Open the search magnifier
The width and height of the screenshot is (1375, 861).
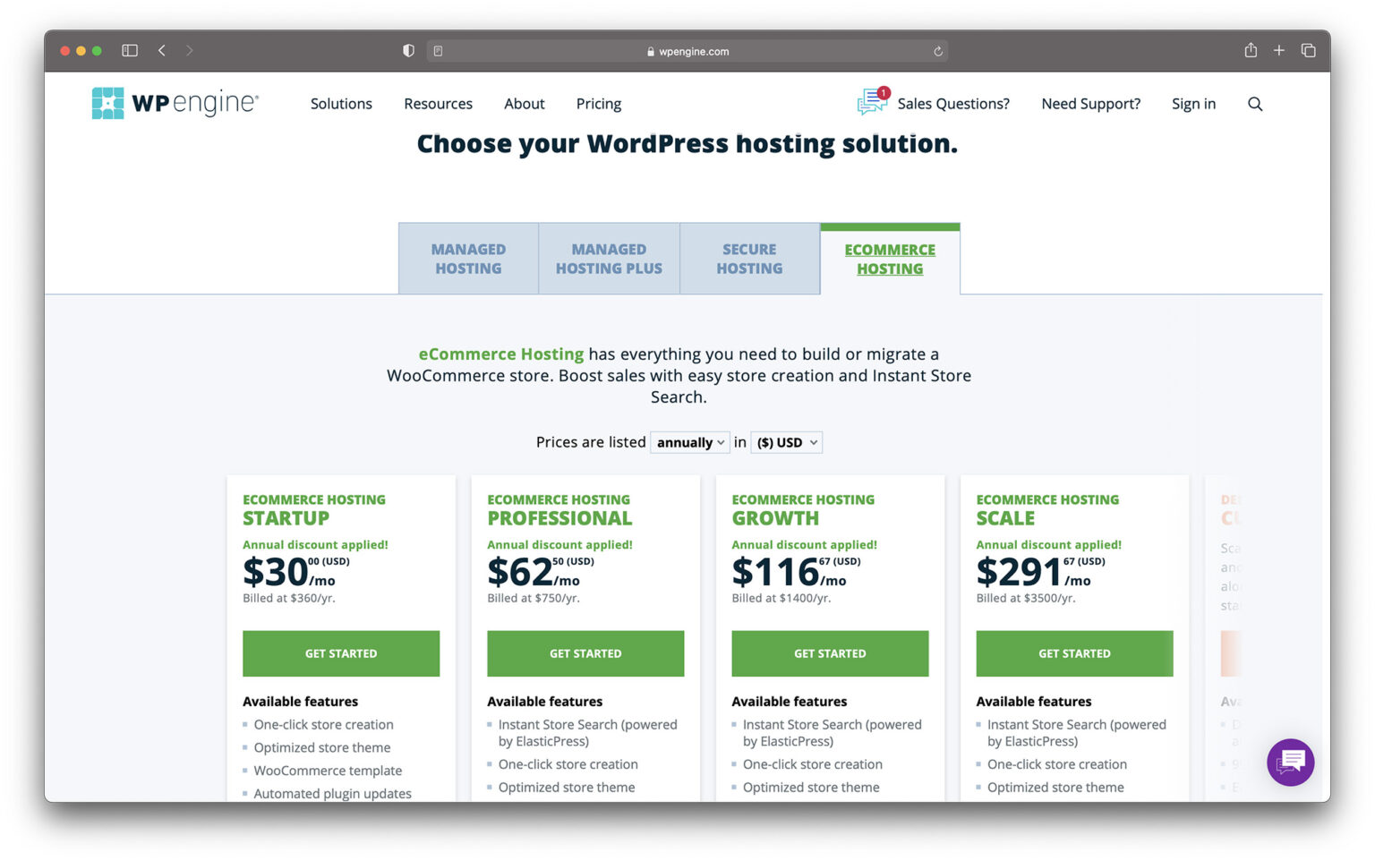[1255, 104]
